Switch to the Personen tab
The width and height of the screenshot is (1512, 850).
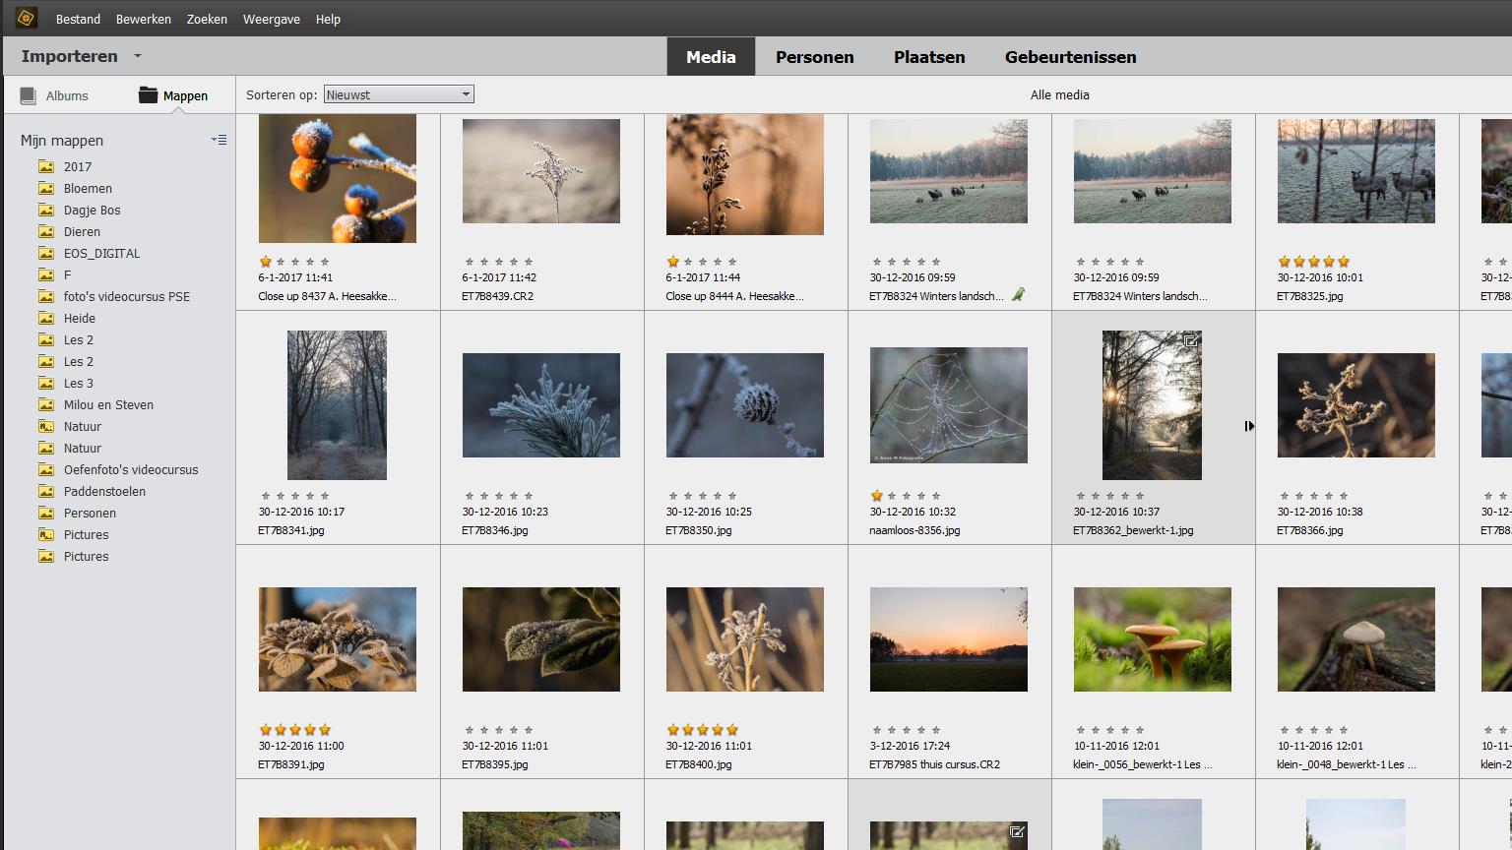[x=814, y=57]
